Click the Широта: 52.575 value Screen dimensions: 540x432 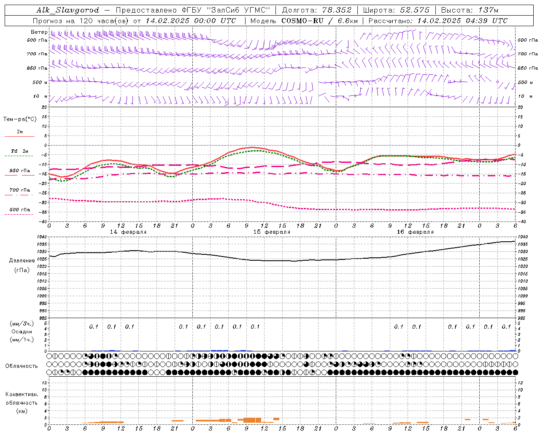coord(396,10)
